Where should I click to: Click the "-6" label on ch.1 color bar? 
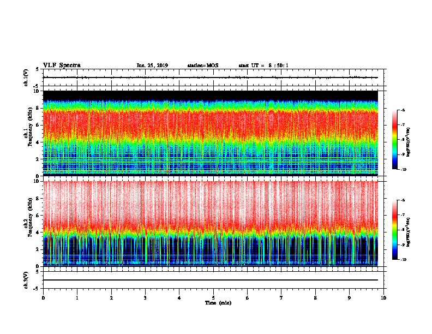click(403, 110)
